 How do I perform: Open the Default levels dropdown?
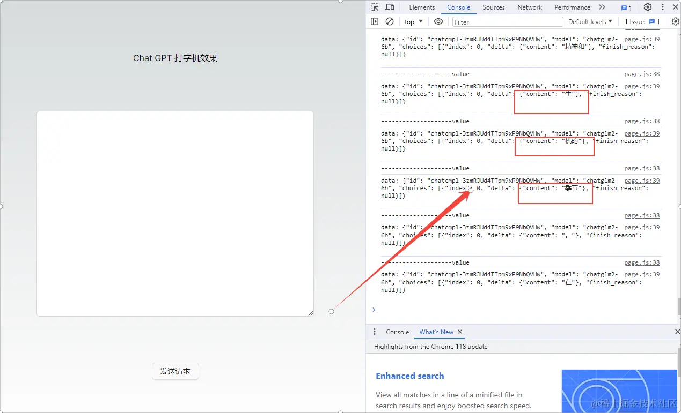pos(590,22)
